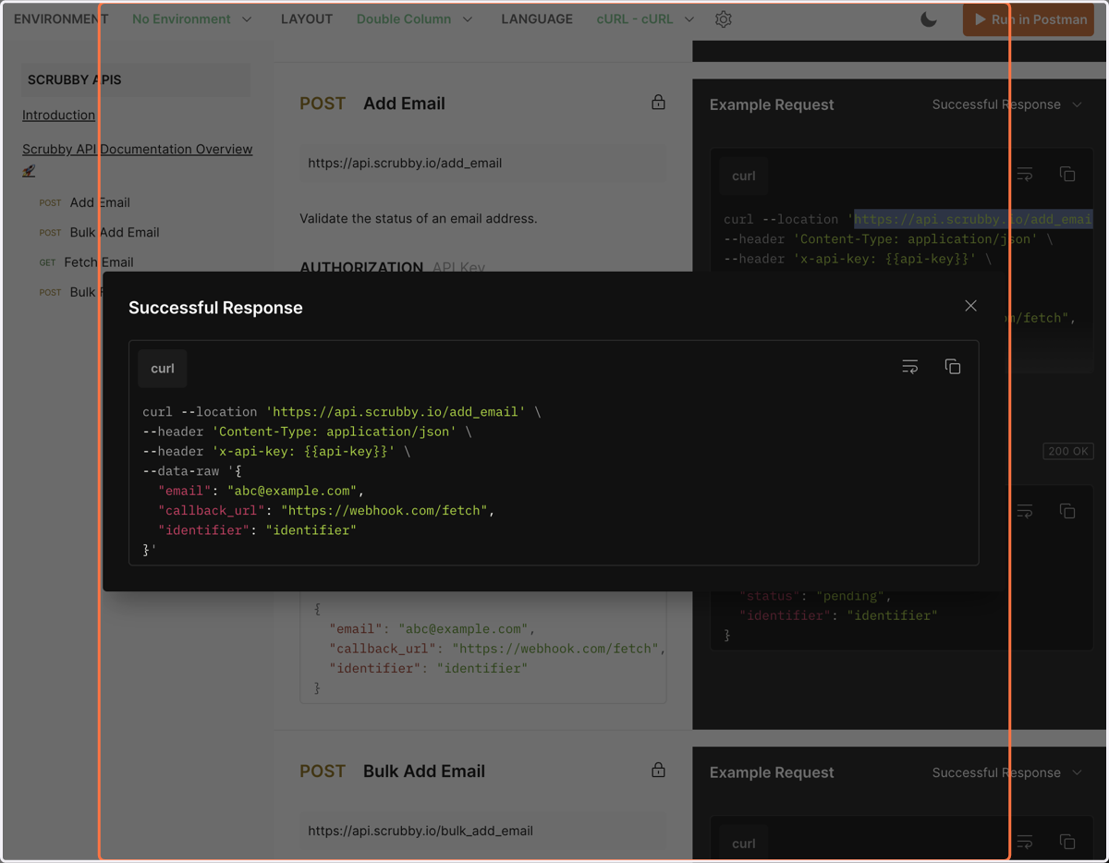Click the lock icon beside Add Email heading
The width and height of the screenshot is (1109, 863).
pos(658,102)
